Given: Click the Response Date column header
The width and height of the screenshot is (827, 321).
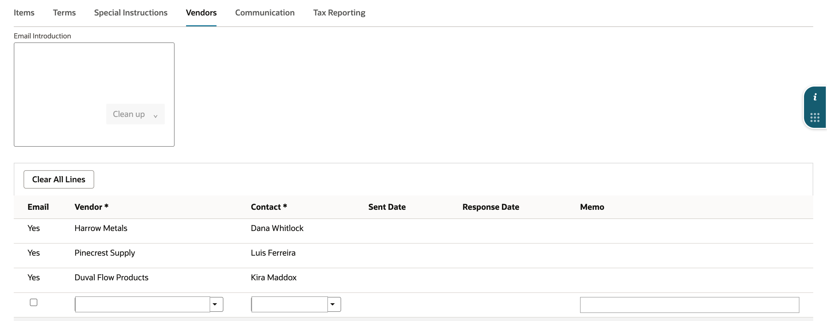Looking at the screenshot, I should pyautogui.click(x=490, y=207).
